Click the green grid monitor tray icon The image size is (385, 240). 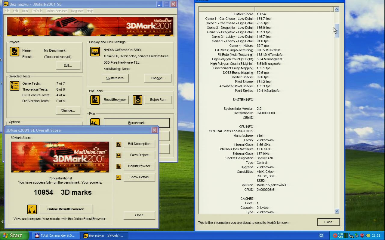(x=346, y=235)
